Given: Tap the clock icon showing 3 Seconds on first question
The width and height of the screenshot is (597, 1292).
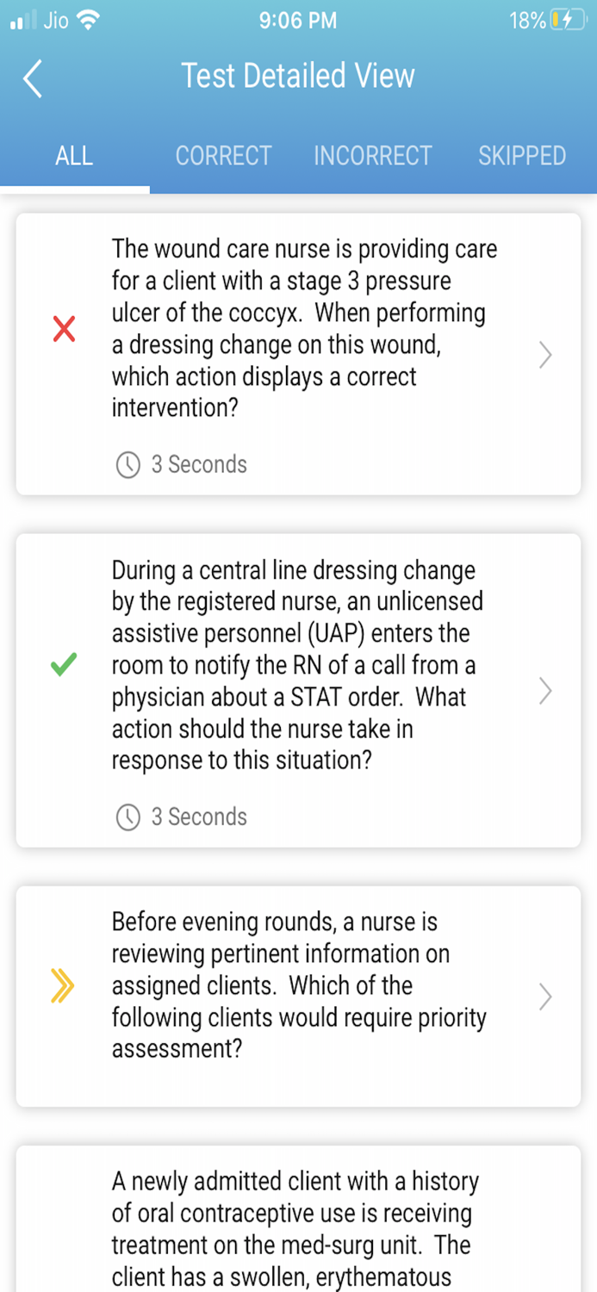Looking at the screenshot, I should [127, 465].
